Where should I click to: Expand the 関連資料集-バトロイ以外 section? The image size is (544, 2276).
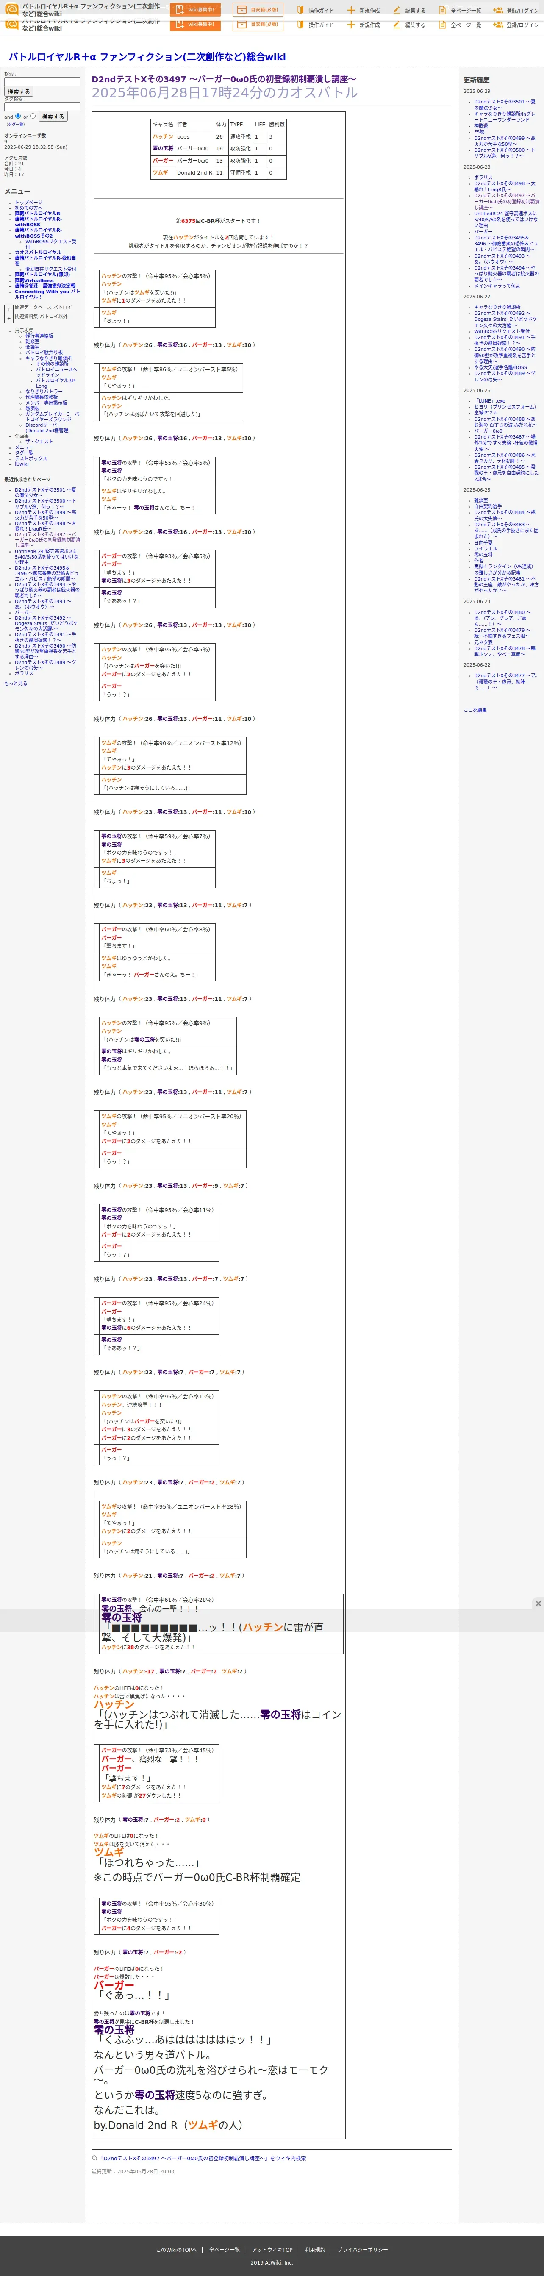(x=9, y=318)
